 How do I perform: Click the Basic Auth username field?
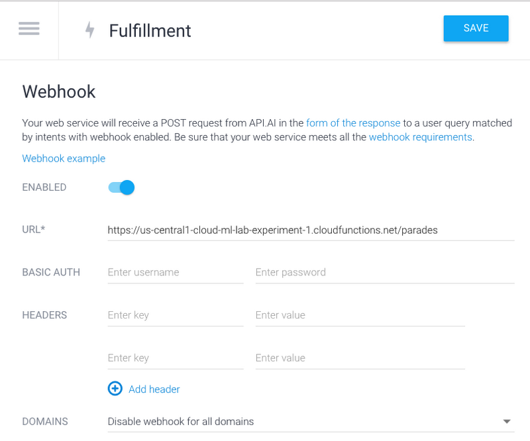pyautogui.click(x=175, y=272)
